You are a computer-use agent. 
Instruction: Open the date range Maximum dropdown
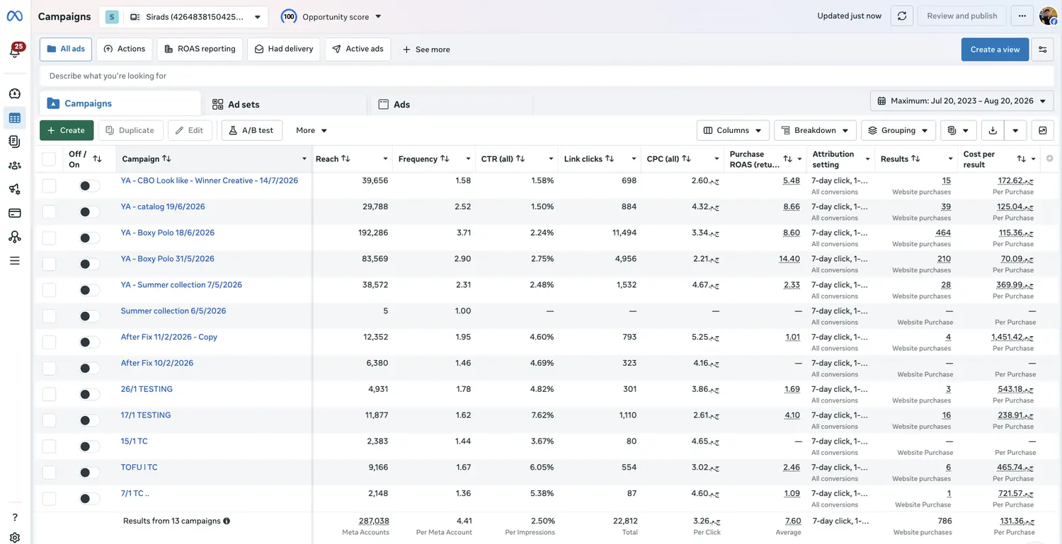pyautogui.click(x=961, y=101)
